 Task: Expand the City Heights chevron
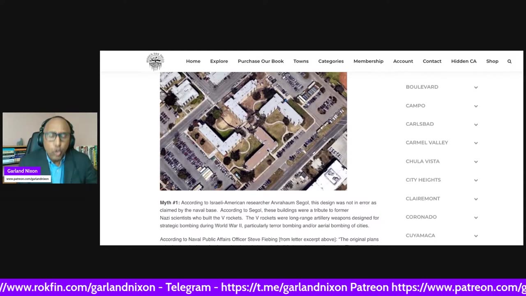476,180
